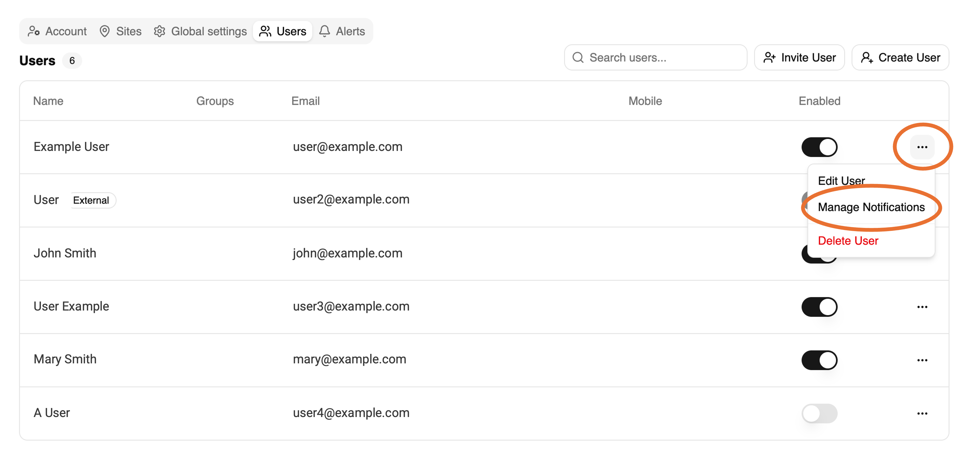Click the email john@example.com
Viewport: 968px width, 462px height.
(348, 253)
